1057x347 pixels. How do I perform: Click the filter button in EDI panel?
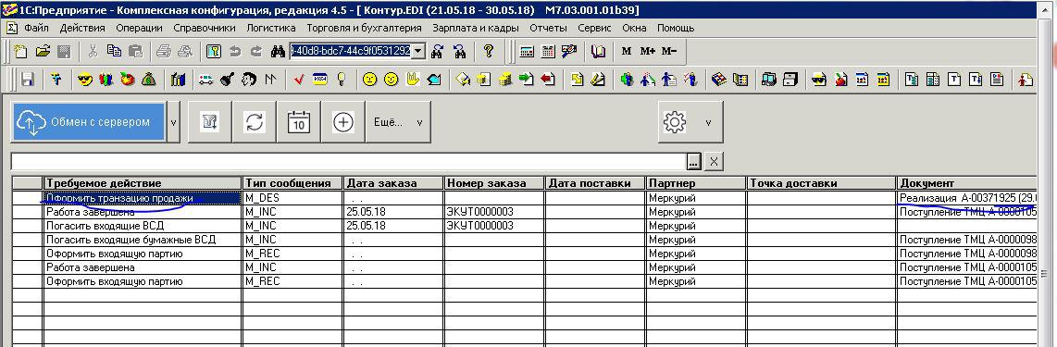(x=210, y=122)
